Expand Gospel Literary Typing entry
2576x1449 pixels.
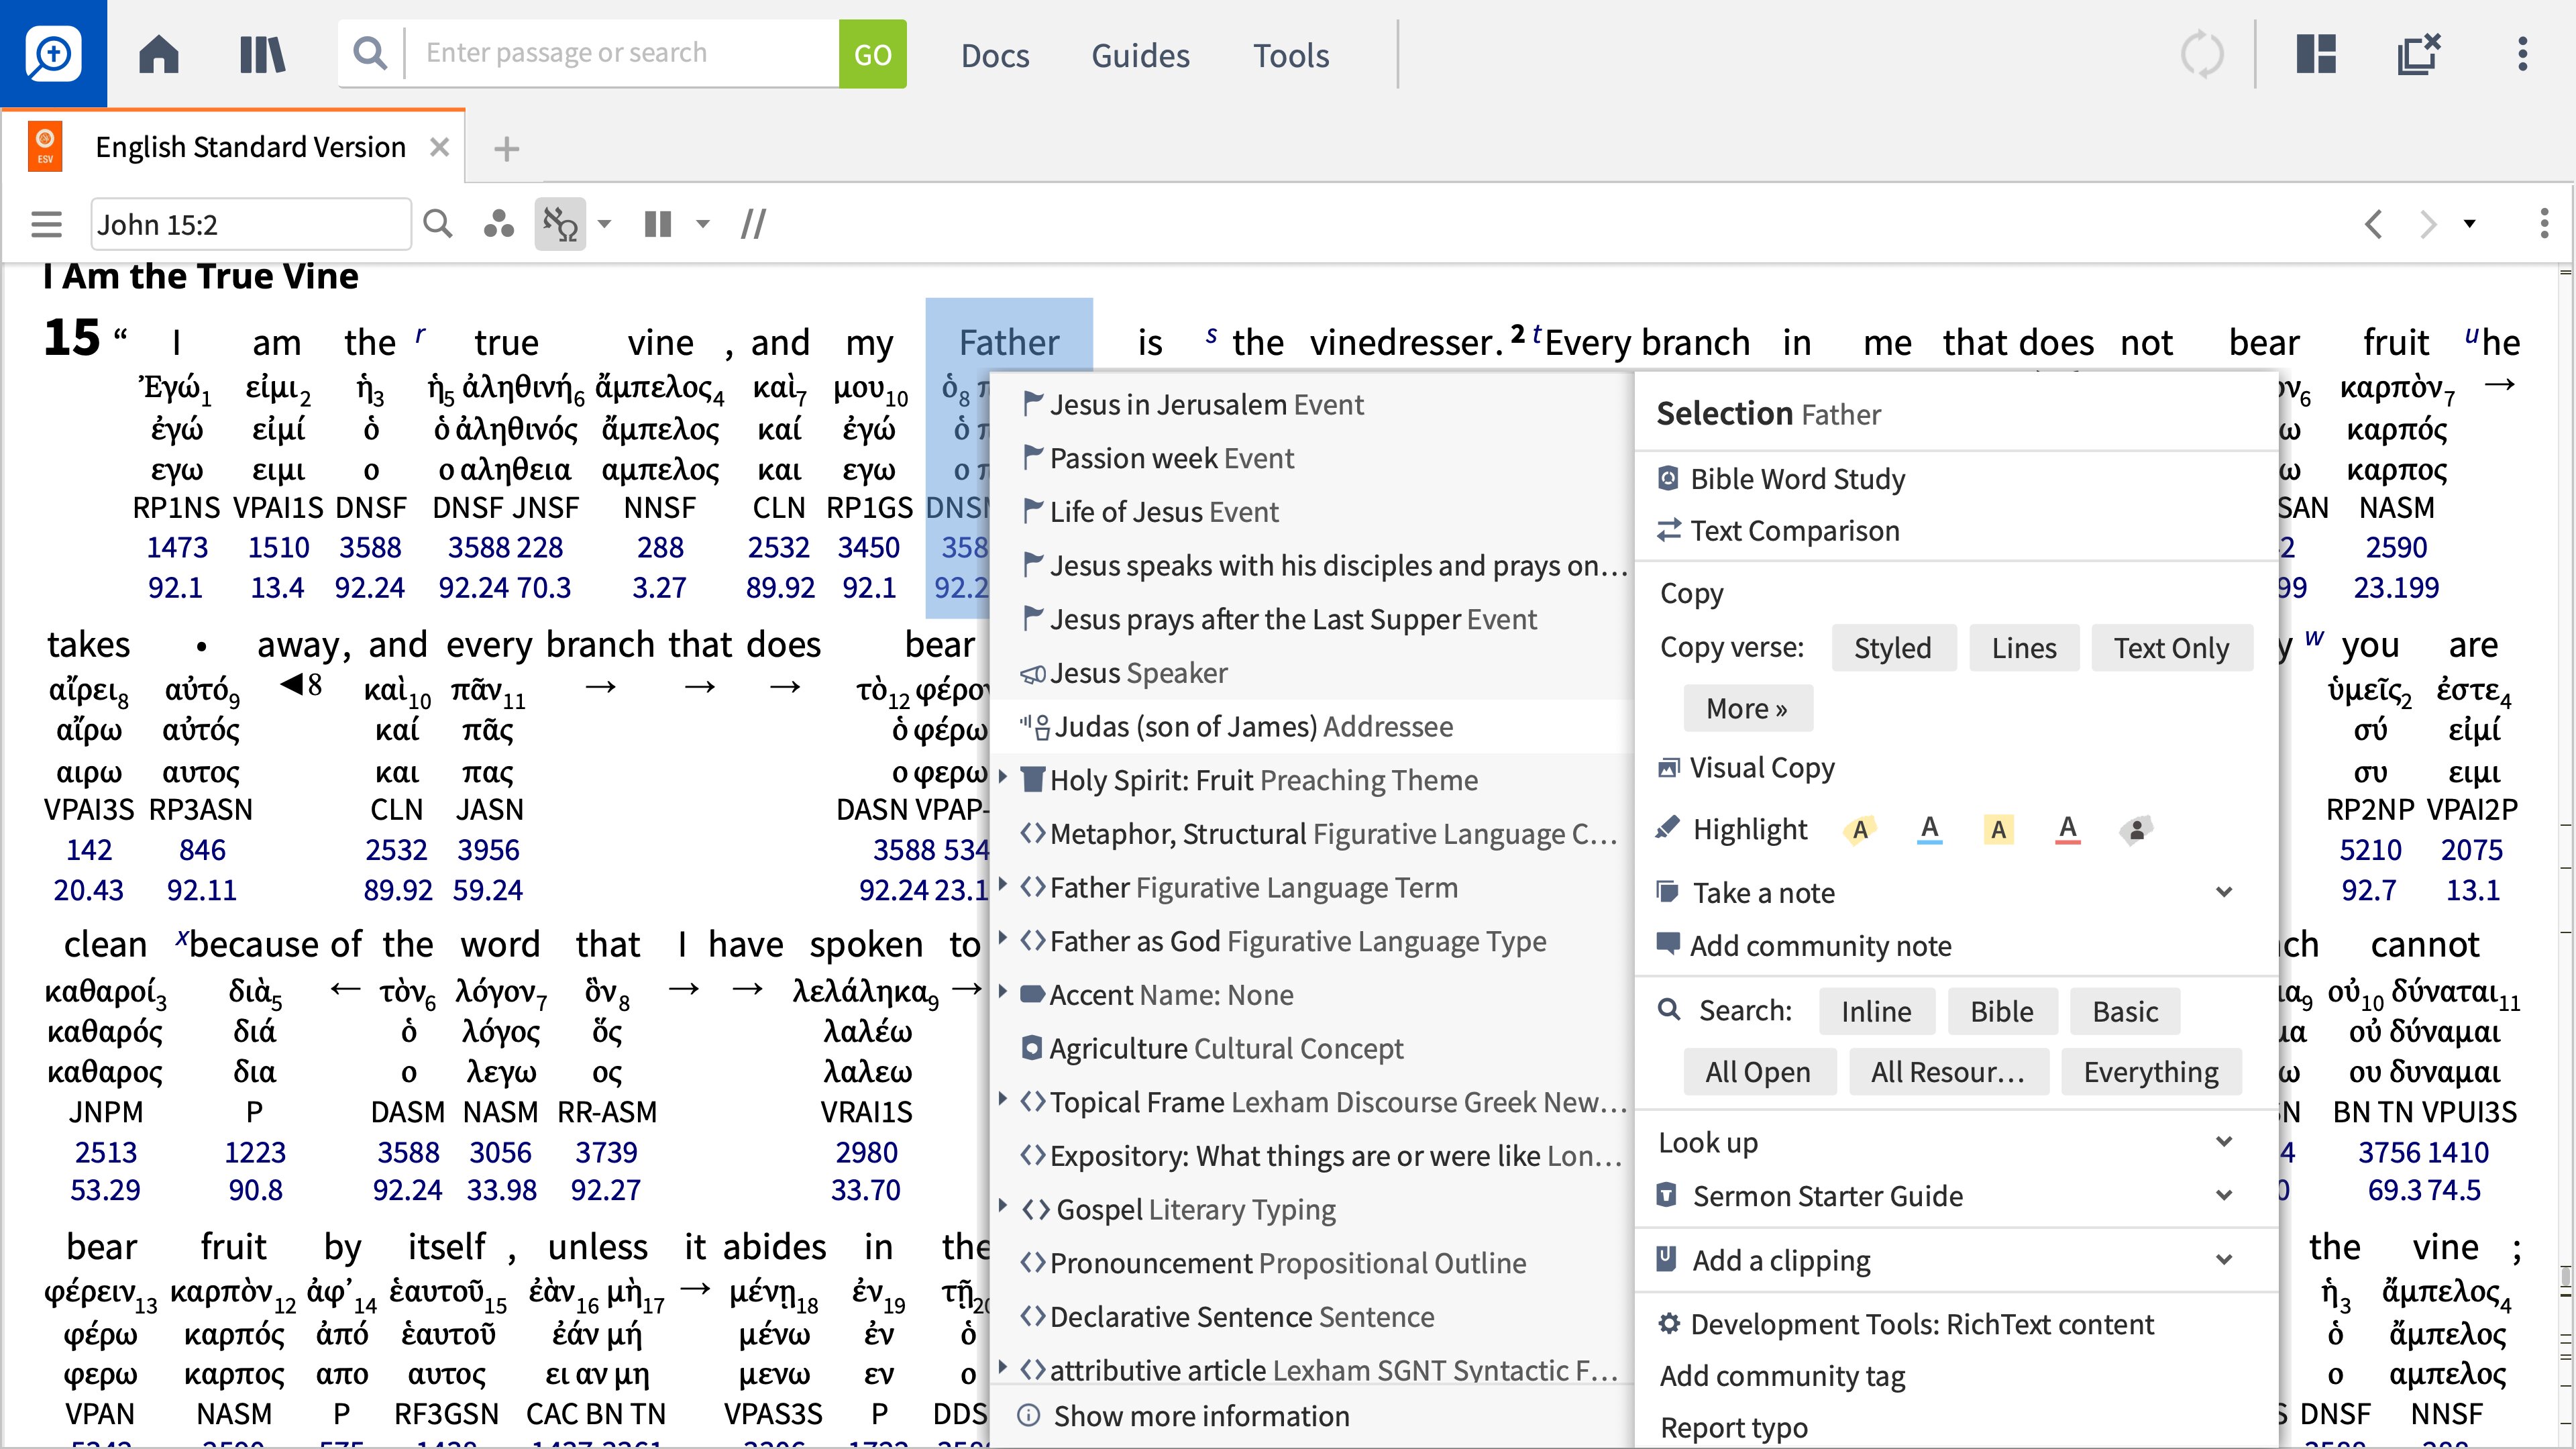1003,1207
